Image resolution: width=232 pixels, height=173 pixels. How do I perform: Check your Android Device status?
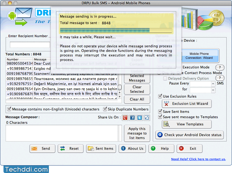point(190,135)
